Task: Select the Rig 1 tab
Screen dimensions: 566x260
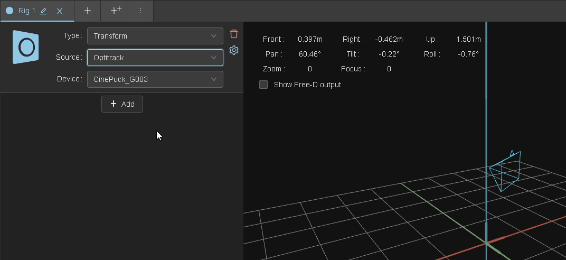Action: point(27,11)
